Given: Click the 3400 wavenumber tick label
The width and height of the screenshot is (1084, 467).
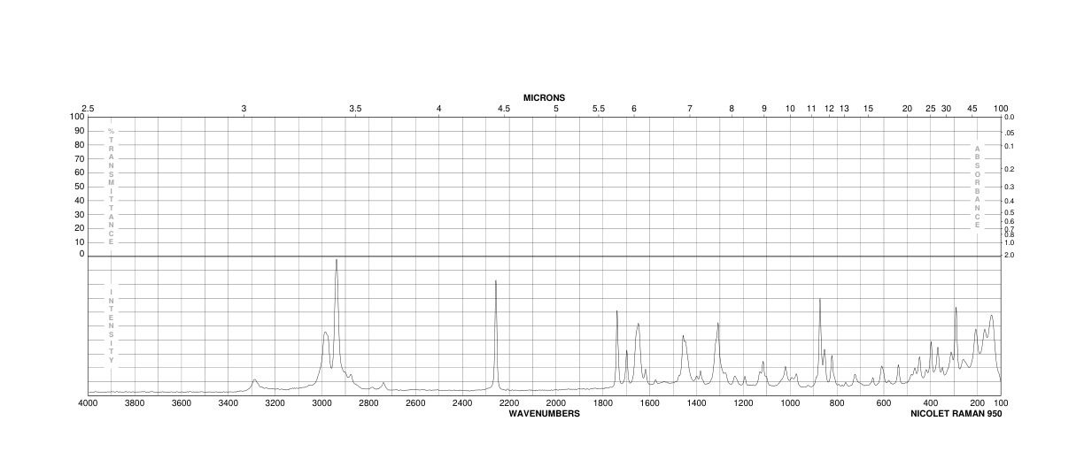Looking at the screenshot, I should pyautogui.click(x=228, y=403).
